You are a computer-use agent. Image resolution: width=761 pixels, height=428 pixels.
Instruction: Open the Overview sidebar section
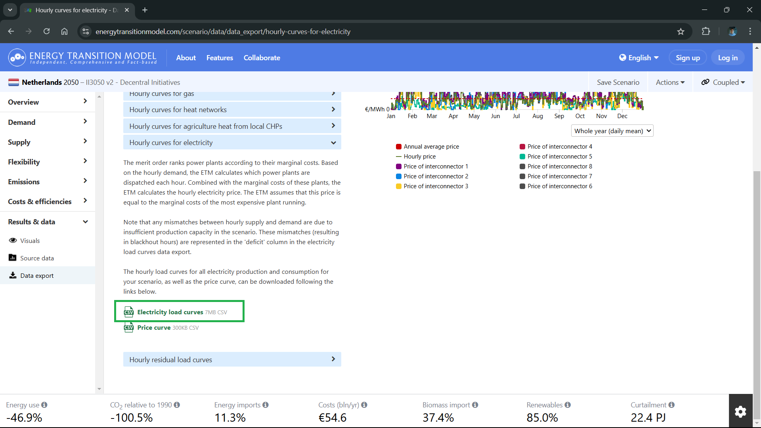pyautogui.click(x=48, y=102)
